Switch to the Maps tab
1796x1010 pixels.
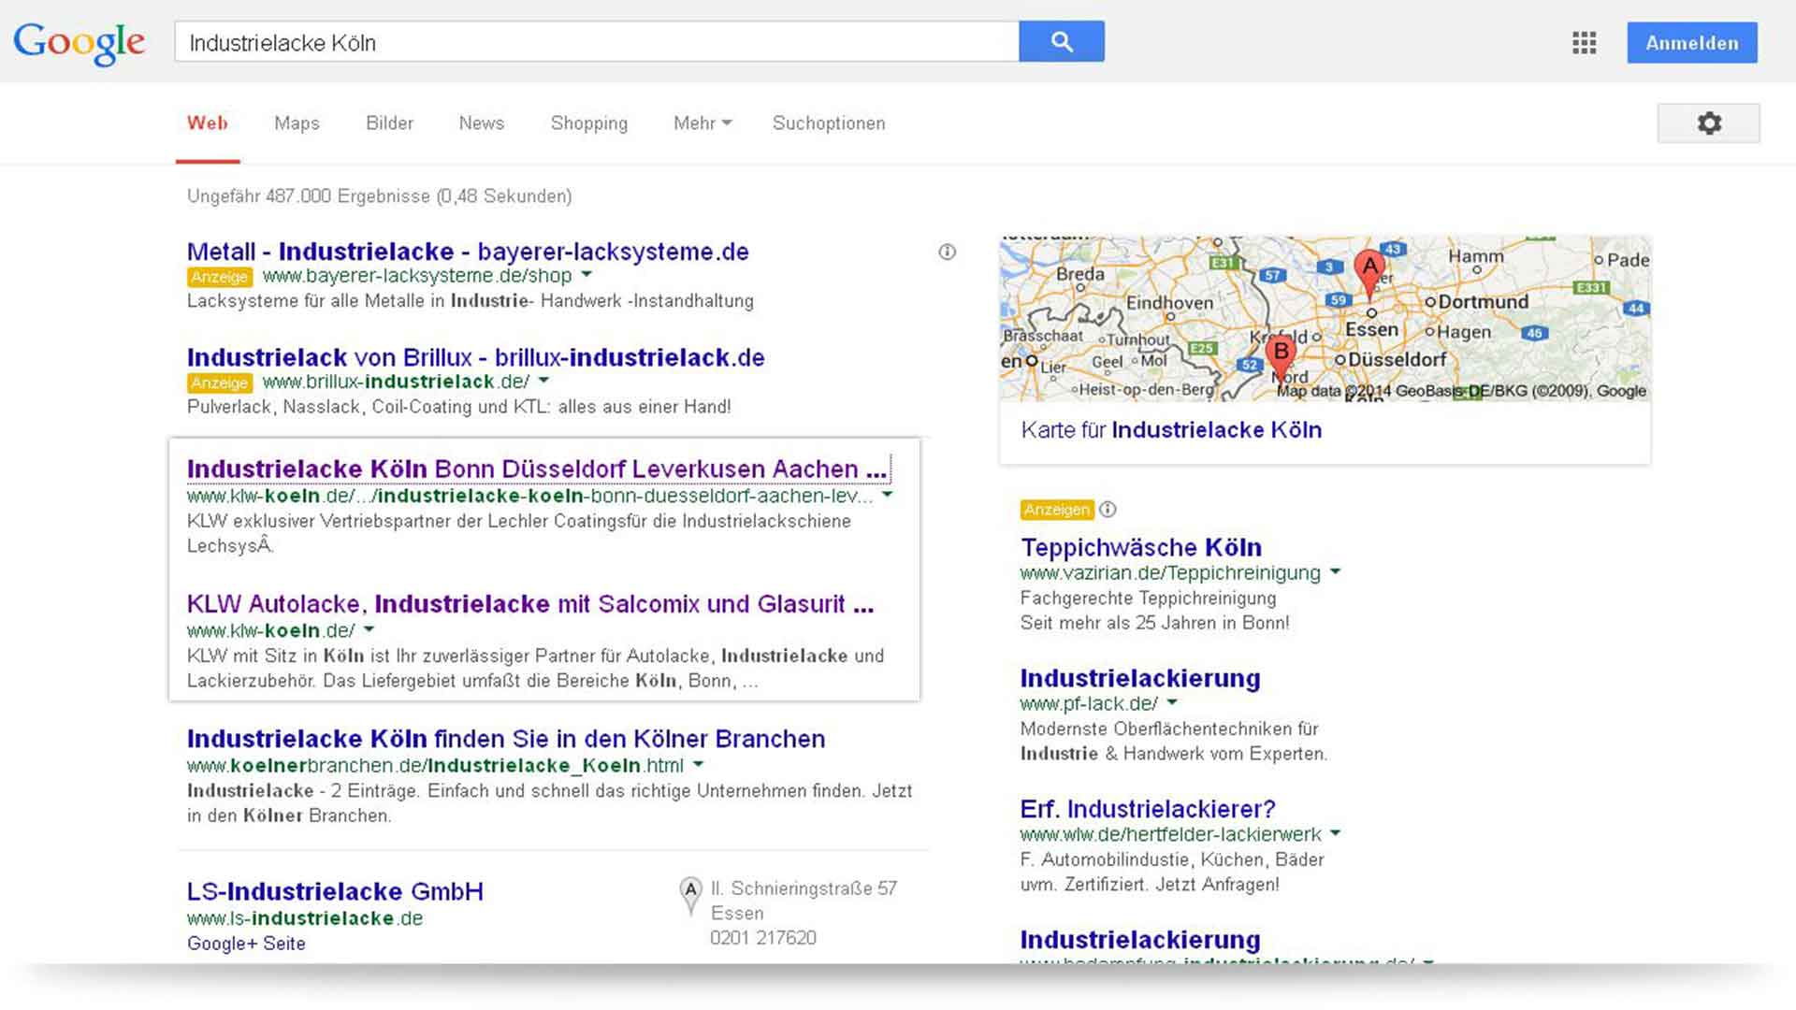point(297,123)
